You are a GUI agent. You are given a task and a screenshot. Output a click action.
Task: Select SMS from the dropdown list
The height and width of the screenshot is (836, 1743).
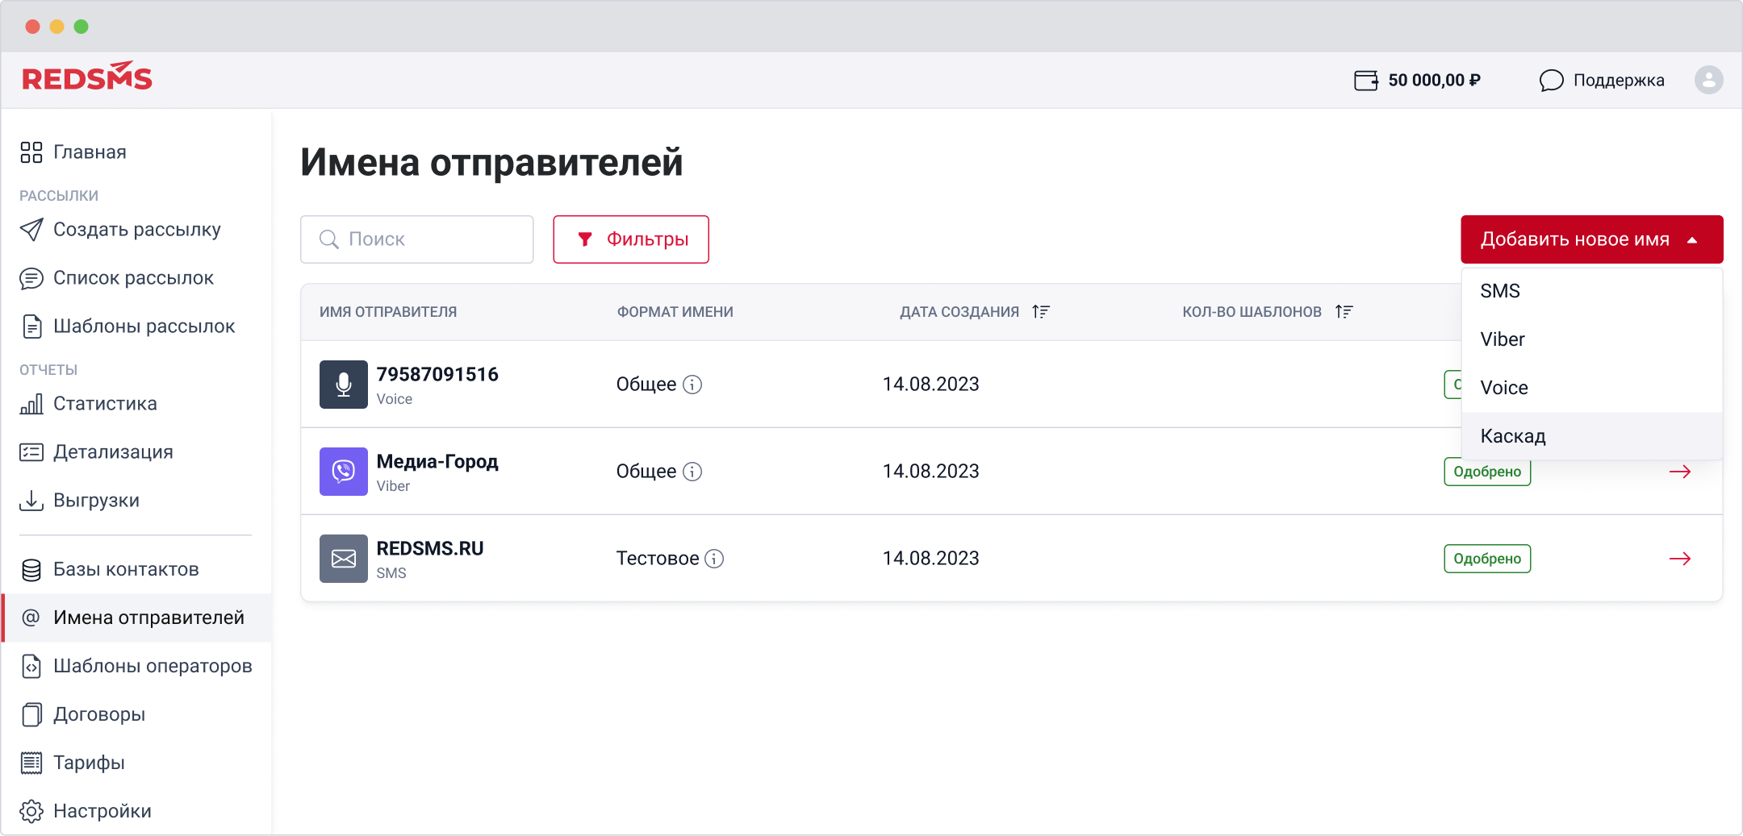click(x=1500, y=291)
